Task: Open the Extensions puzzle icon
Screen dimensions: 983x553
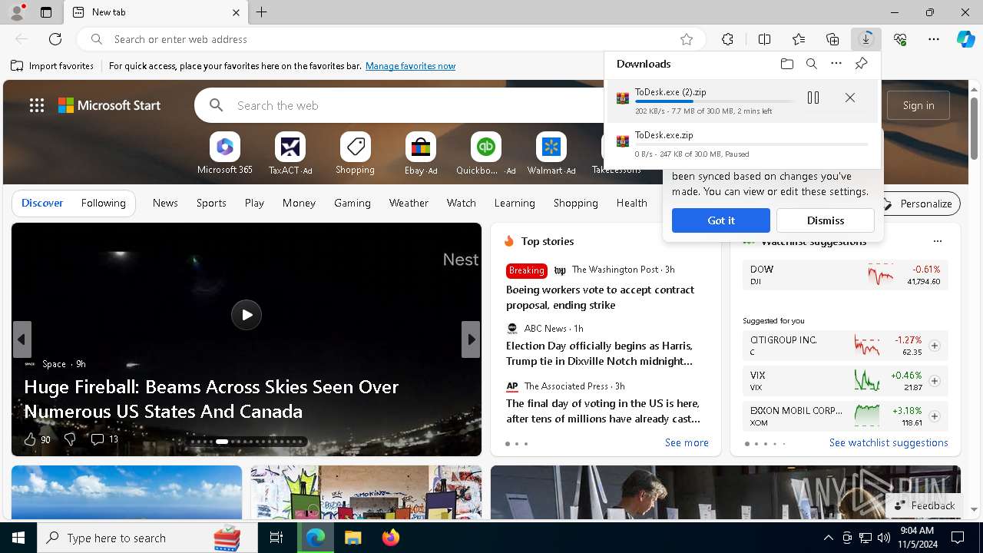Action: click(x=727, y=39)
